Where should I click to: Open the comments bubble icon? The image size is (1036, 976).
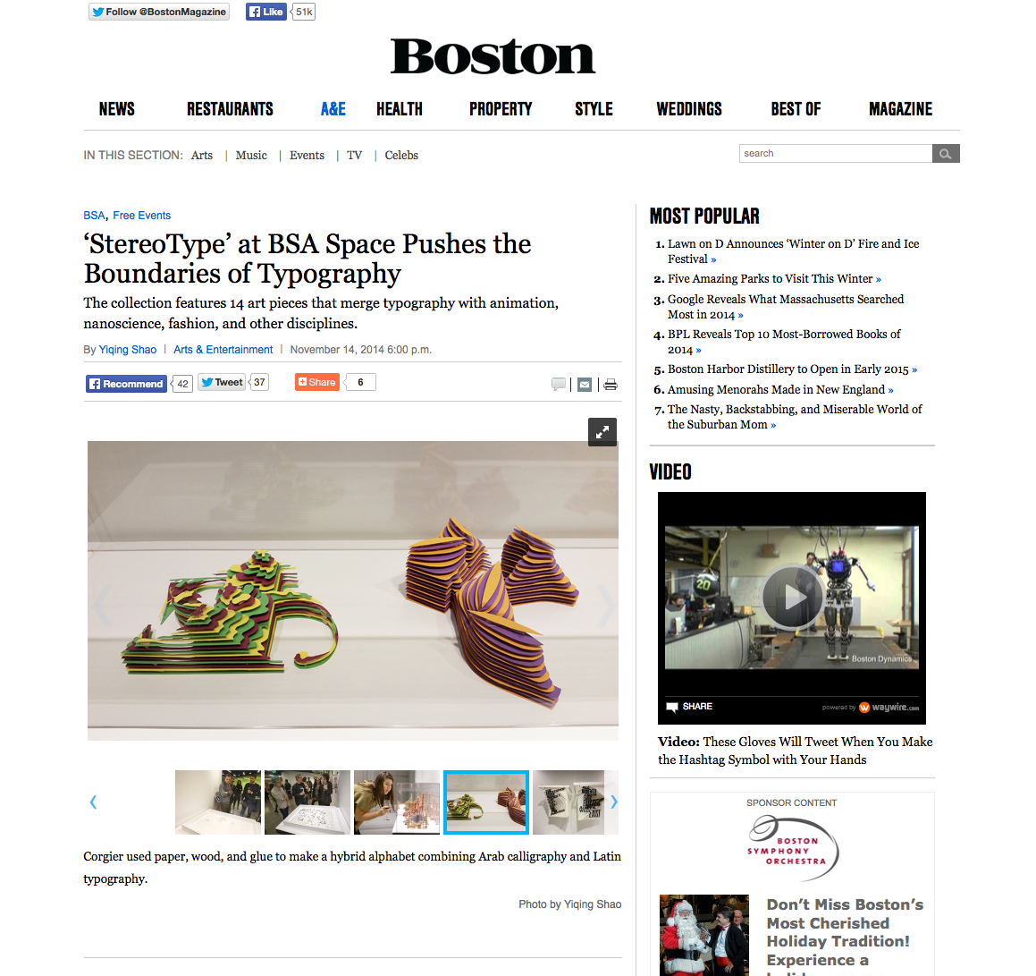[559, 384]
